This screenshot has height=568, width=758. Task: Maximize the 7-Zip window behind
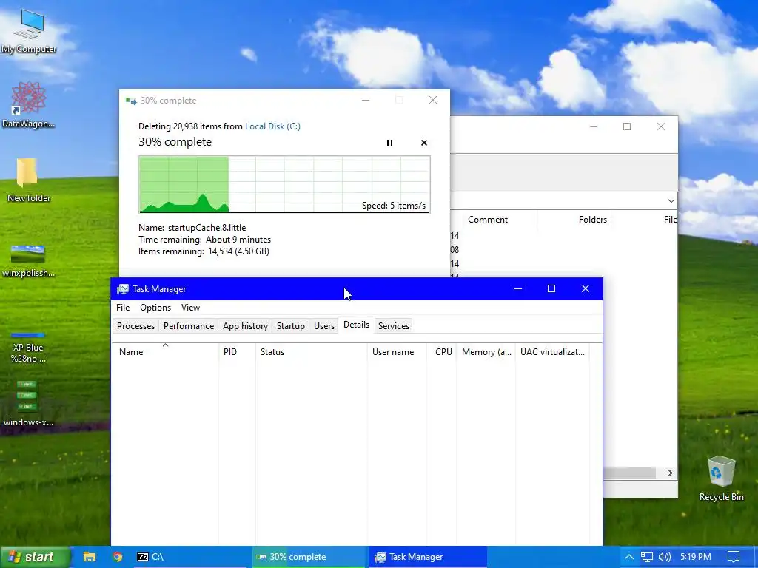(x=627, y=126)
